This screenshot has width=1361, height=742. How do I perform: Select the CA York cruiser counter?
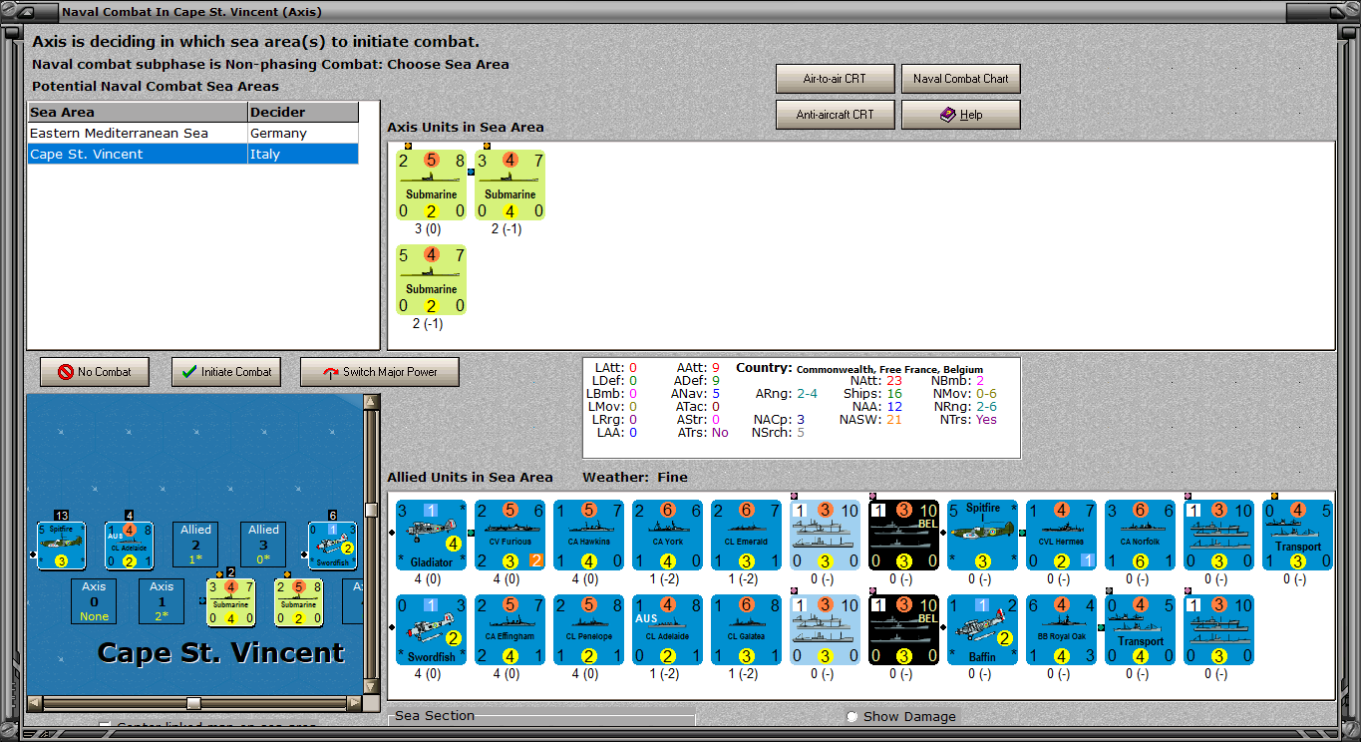(x=667, y=536)
